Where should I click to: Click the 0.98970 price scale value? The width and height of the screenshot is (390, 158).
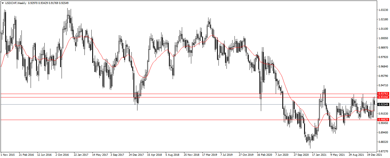(x=383, y=48)
